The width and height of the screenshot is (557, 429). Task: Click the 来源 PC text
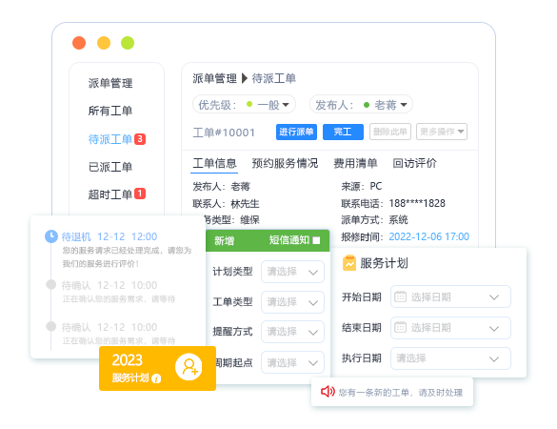coord(361,186)
